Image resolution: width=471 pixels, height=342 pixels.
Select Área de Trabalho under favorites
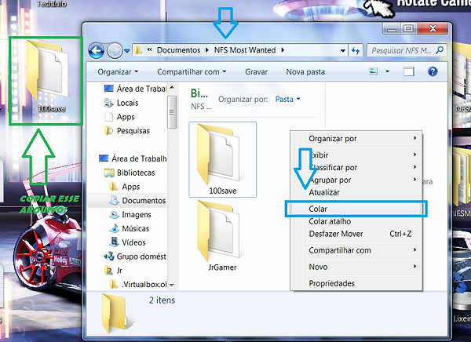coord(136,89)
